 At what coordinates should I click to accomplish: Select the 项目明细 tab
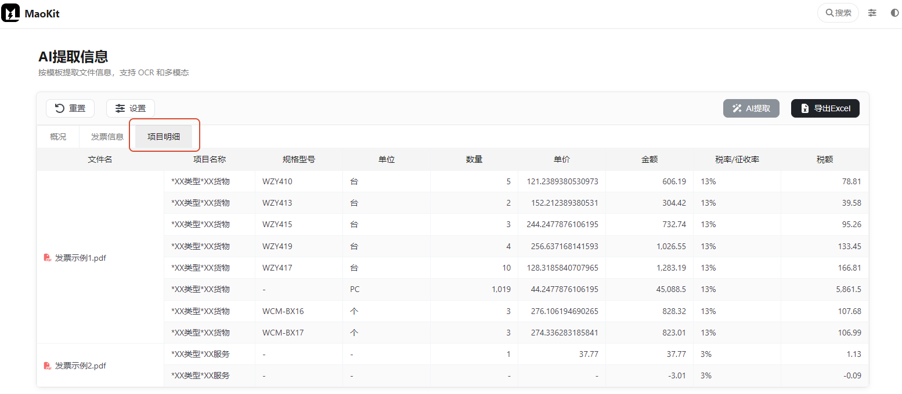point(164,137)
